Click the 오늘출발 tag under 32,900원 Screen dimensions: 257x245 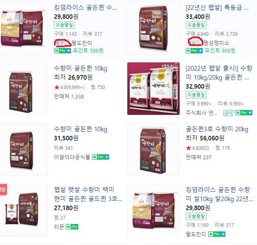point(196,95)
